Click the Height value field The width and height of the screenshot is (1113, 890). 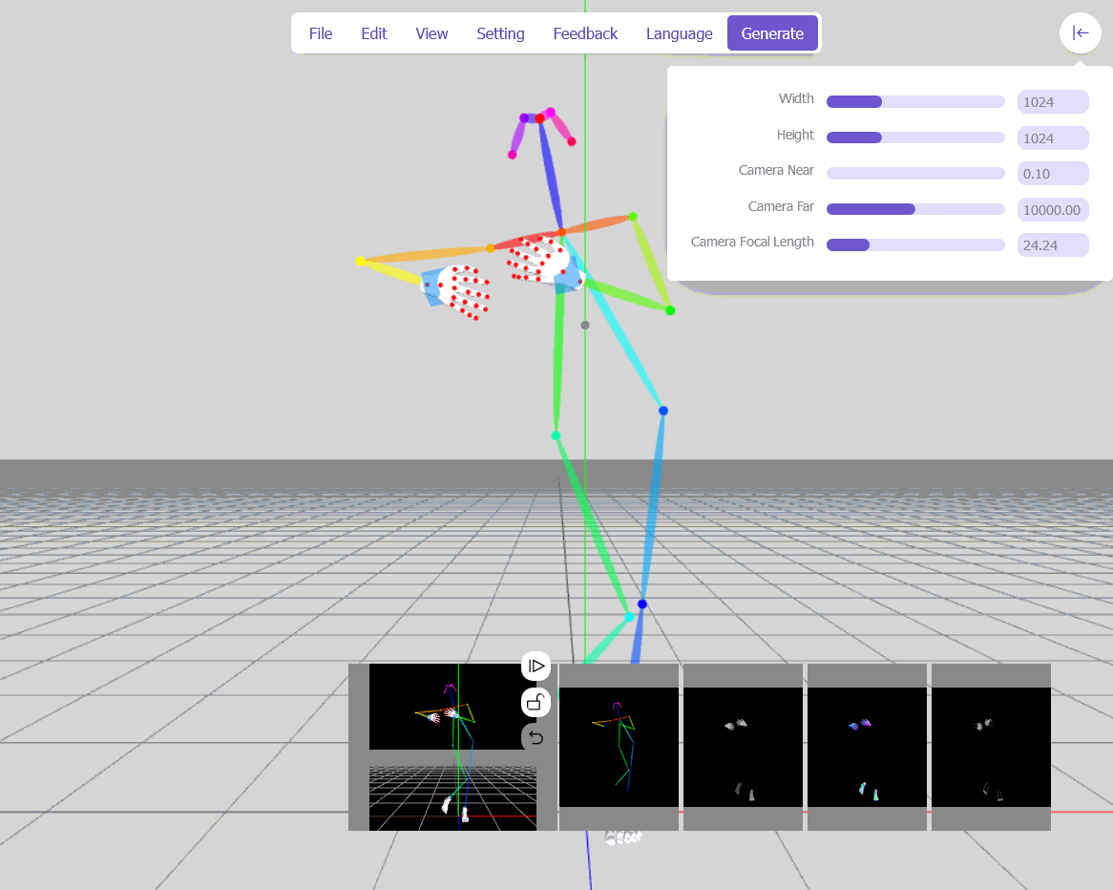pyautogui.click(x=1053, y=138)
